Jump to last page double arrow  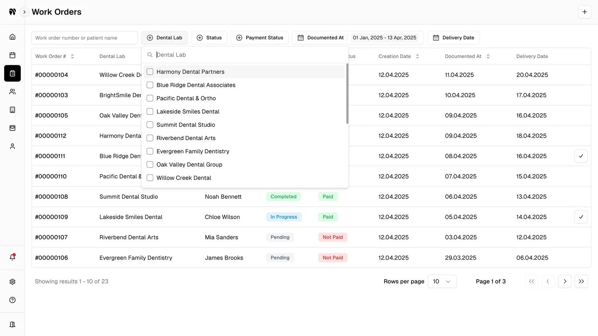tap(581, 281)
